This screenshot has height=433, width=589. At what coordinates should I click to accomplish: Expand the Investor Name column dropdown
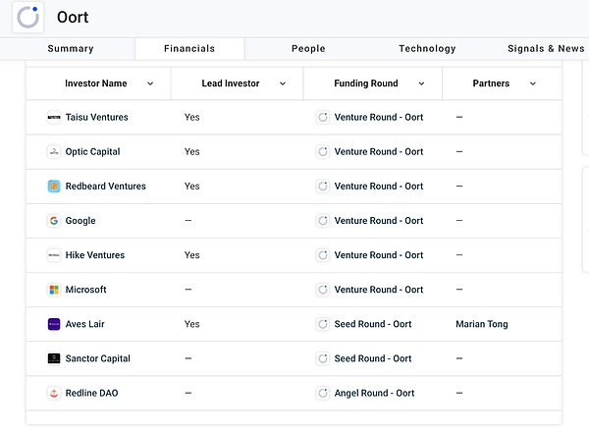point(150,84)
